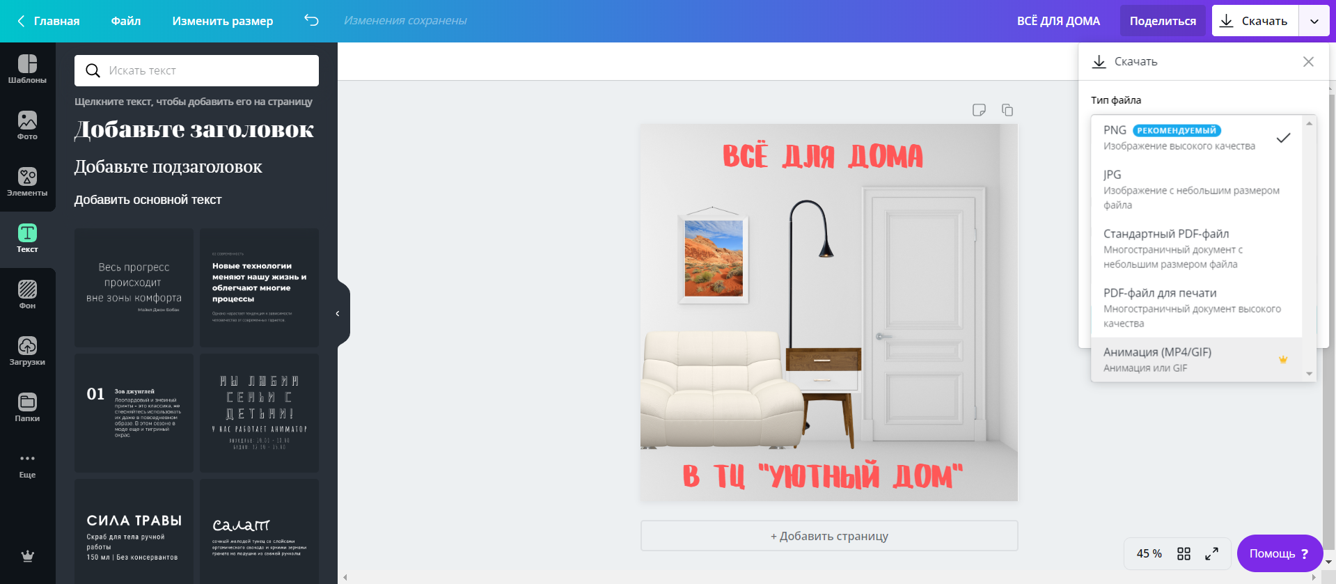This screenshot has width=1336, height=584.
Task: Open the Загрузки uploads panel
Action: click(x=27, y=352)
